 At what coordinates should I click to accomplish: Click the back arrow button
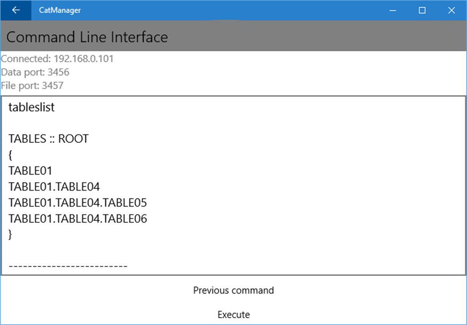(16, 10)
